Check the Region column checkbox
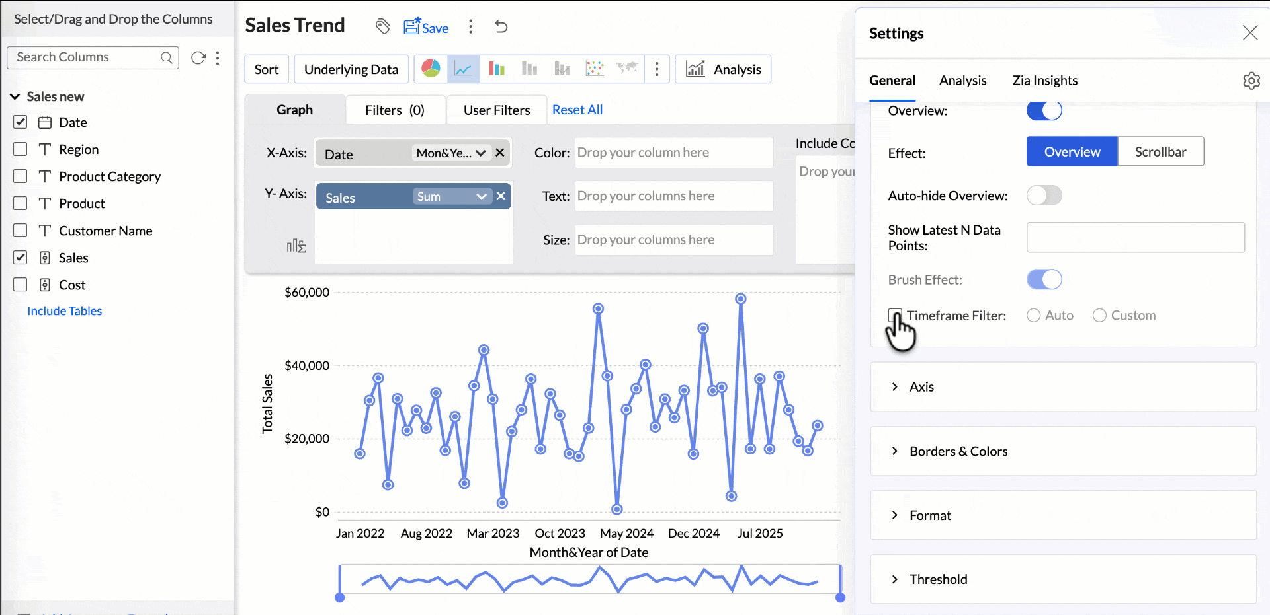1270x615 pixels. [x=21, y=149]
